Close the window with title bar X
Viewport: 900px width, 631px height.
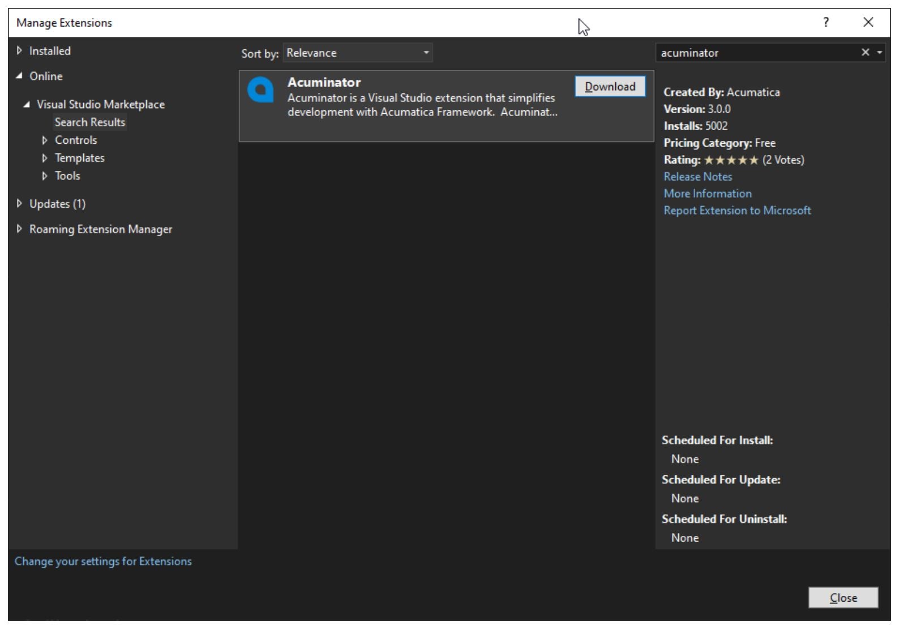868,23
